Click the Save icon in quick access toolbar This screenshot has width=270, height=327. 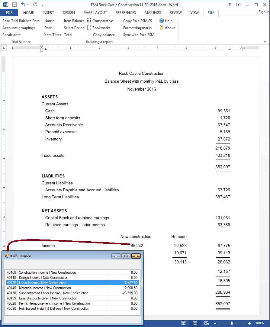(x=14, y=5)
